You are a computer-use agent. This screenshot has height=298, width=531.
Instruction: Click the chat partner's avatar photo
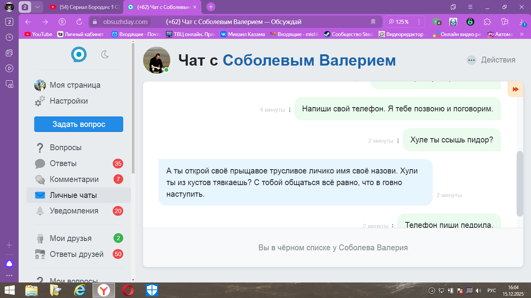(157, 60)
